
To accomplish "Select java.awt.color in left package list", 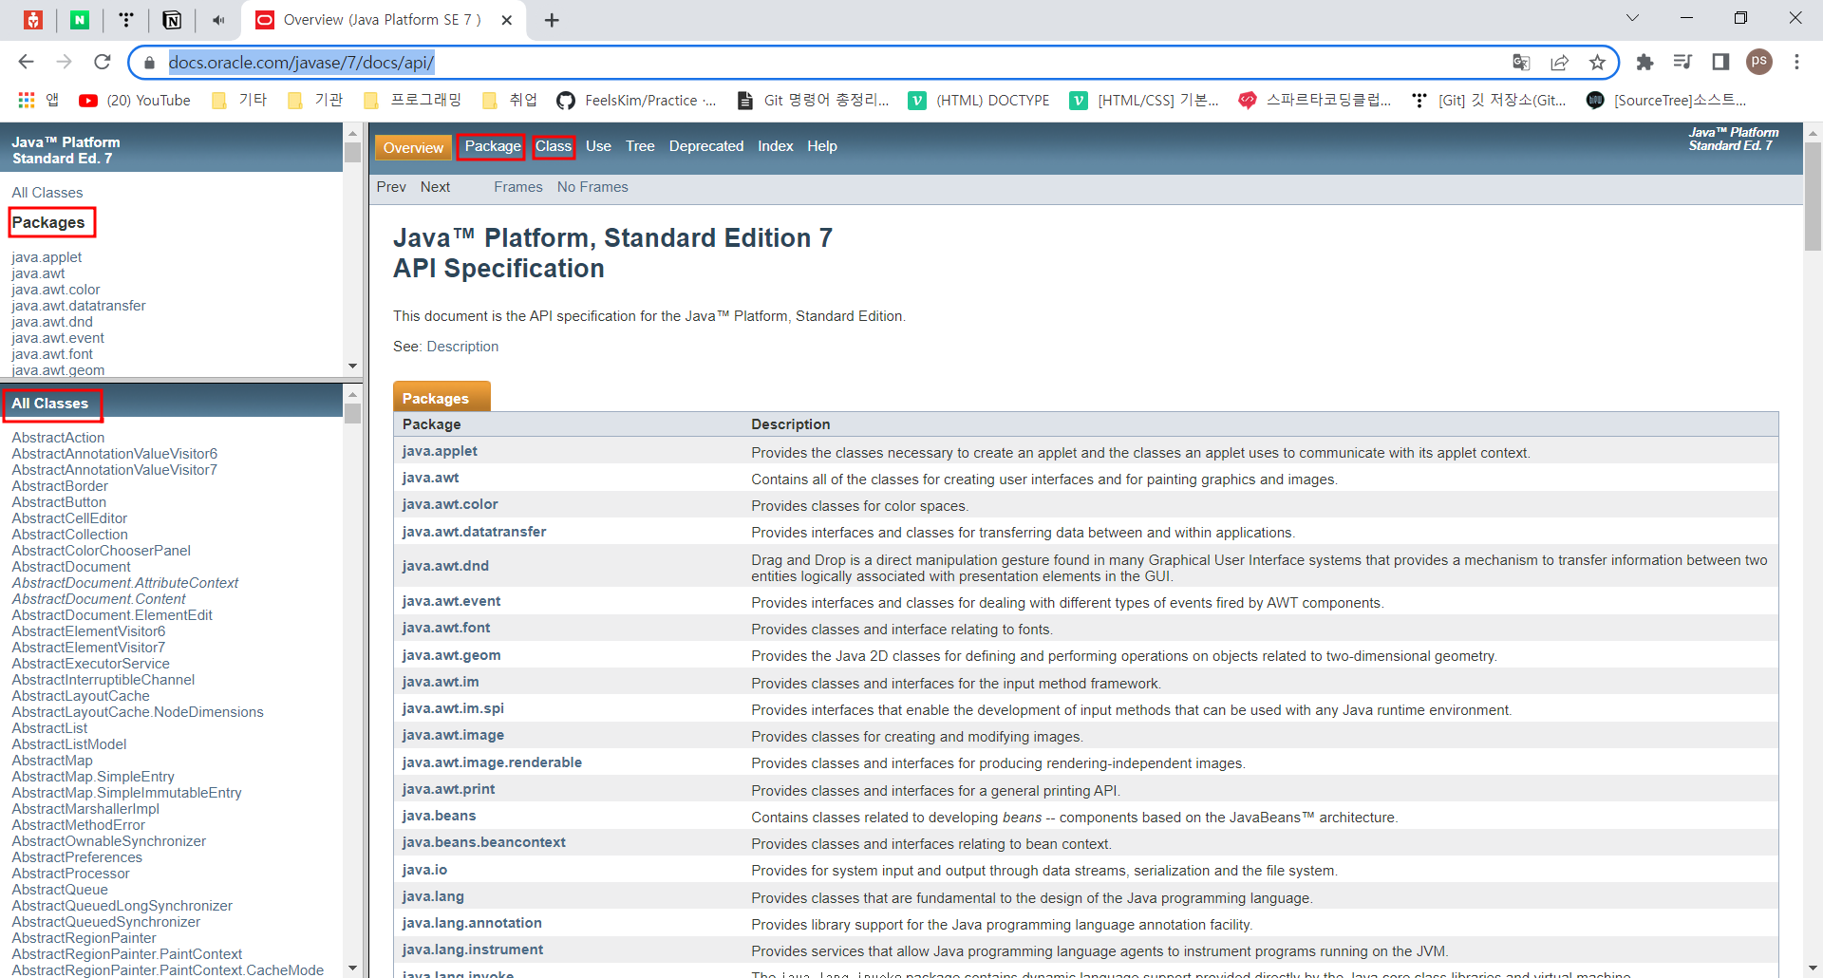I will (56, 290).
